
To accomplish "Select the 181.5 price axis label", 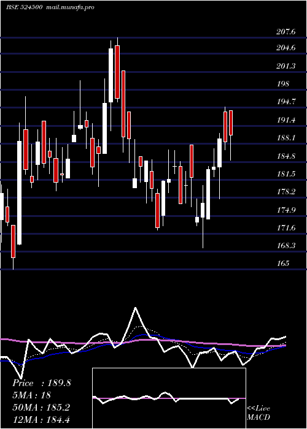I will click(286, 174).
